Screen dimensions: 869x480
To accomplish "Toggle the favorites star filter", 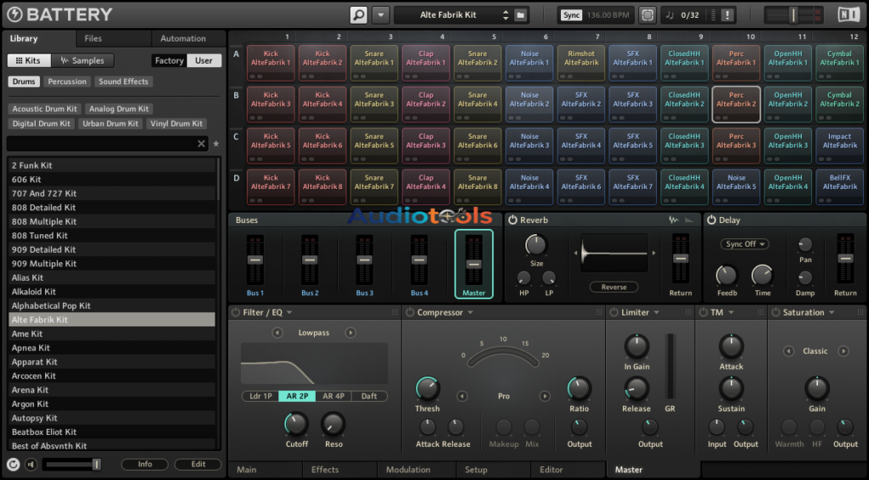I will 216,143.
